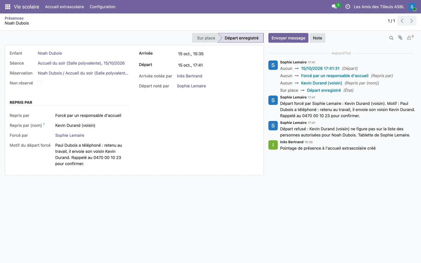Go to the next record arrow
The height and width of the screenshot is (263, 421).
pos(412,21)
